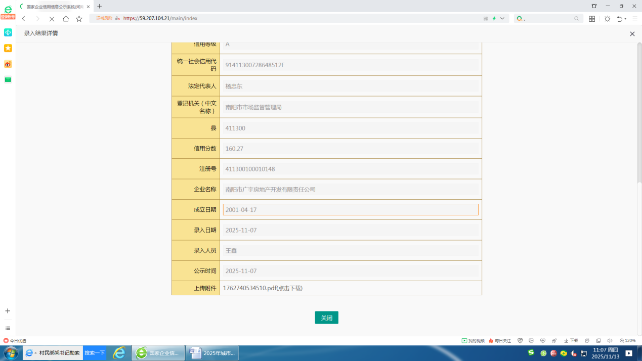Image resolution: width=642 pixels, height=361 pixels.
Task: Download the 1762740534510.pdf attachment
Action: tap(263, 288)
